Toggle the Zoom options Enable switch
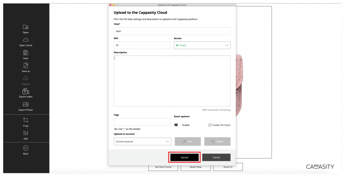 [177, 125]
